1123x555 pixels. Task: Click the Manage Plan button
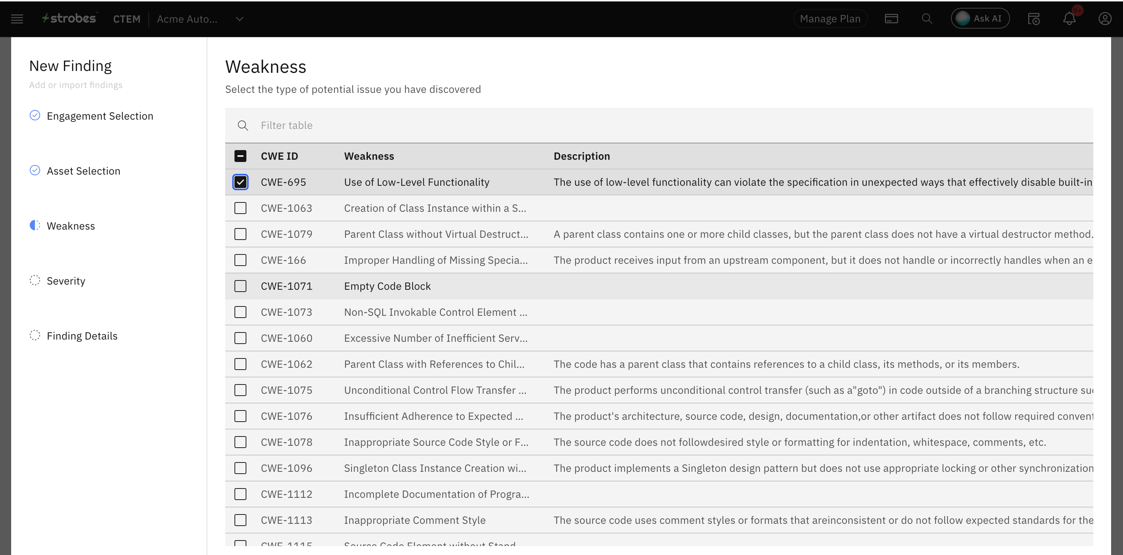[x=829, y=19]
